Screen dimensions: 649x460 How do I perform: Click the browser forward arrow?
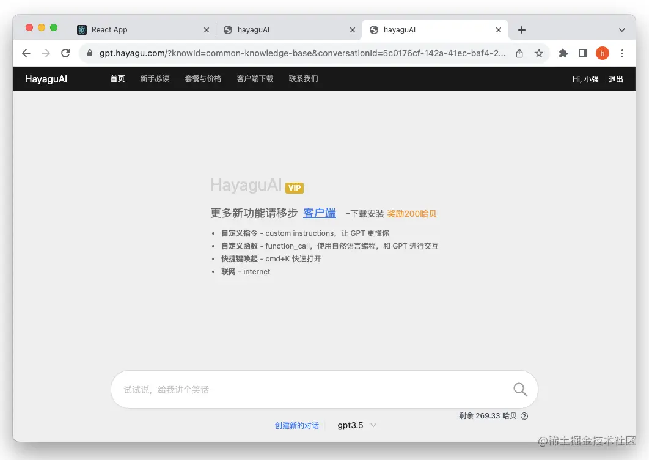(x=46, y=53)
